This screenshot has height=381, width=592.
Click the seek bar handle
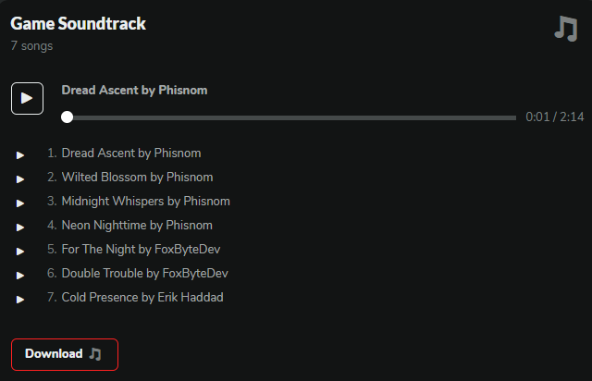coord(67,117)
